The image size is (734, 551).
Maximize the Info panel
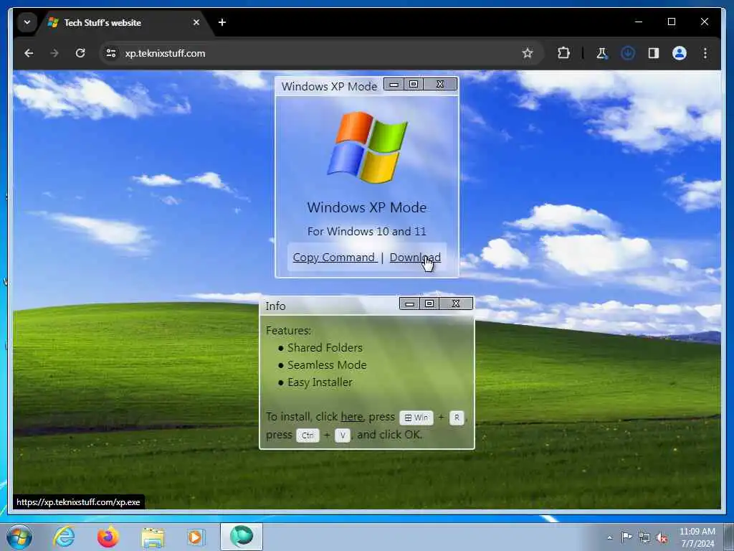pos(429,303)
